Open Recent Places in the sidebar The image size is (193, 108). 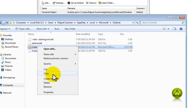(x=11, y=47)
